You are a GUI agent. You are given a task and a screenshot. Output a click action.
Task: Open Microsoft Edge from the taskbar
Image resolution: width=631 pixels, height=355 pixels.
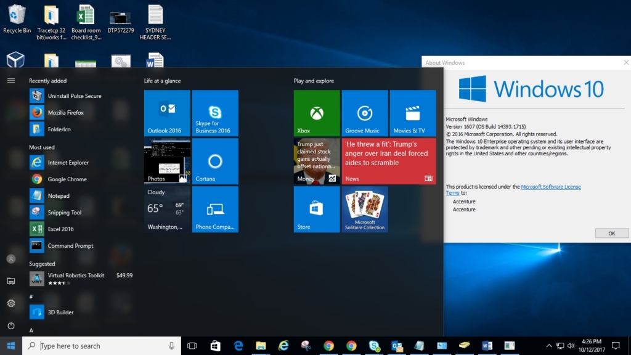238,346
